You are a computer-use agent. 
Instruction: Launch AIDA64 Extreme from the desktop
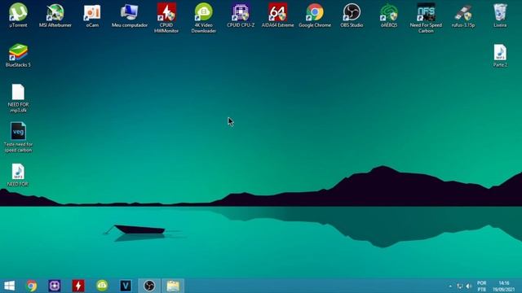coord(277,15)
